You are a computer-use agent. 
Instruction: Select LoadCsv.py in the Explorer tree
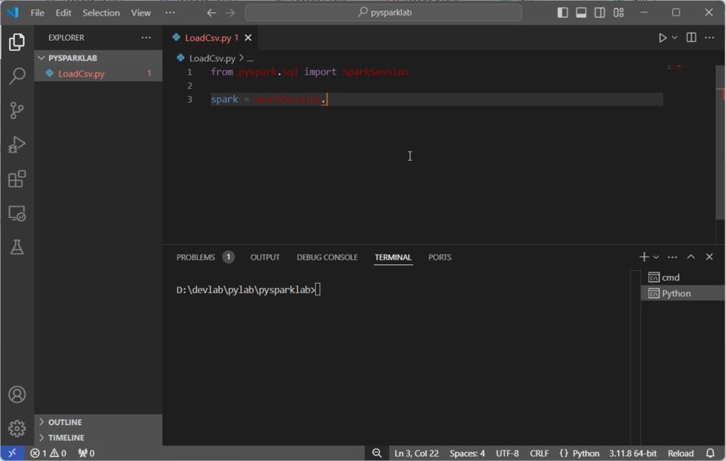tap(81, 73)
